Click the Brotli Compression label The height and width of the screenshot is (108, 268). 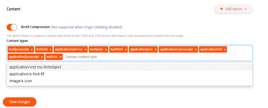coord(35,27)
